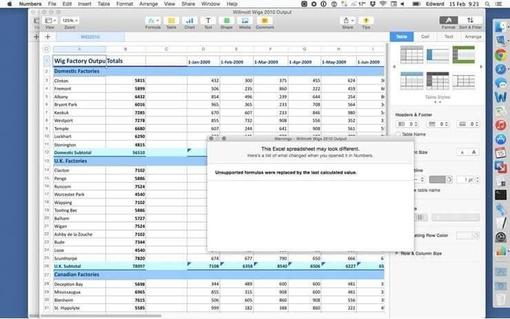The height and width of the screenshot is (319, 510).
Task: Toggle the Table Name checkbox
Action: click(399, 134)
